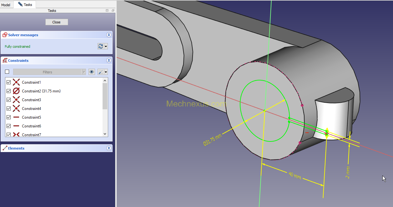Switch to the Model tab

pos(6,5)
